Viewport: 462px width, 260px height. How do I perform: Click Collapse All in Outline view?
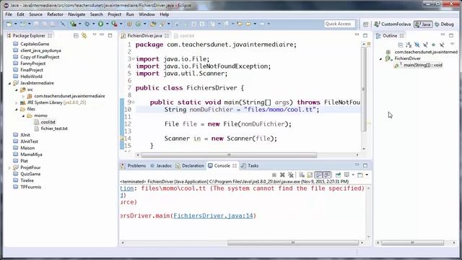pos(401,45)
